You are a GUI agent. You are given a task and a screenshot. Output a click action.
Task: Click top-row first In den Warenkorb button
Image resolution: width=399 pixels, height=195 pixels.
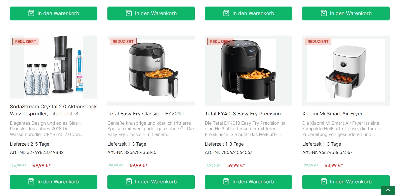[x=54, y=13]
